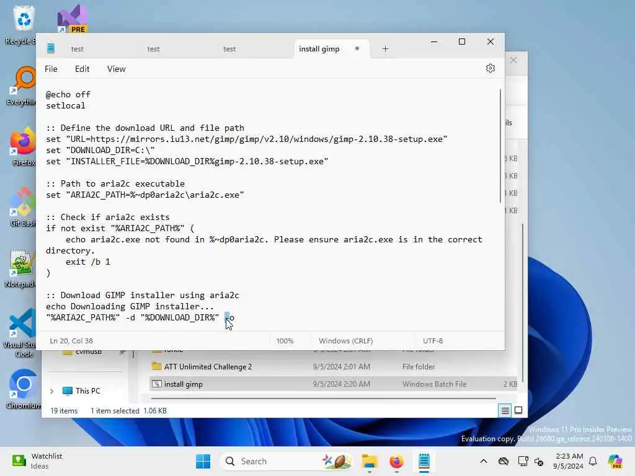635x476 pixels.
Task: Open Git Bash desktop shortcut
Action: coord(24,207)
